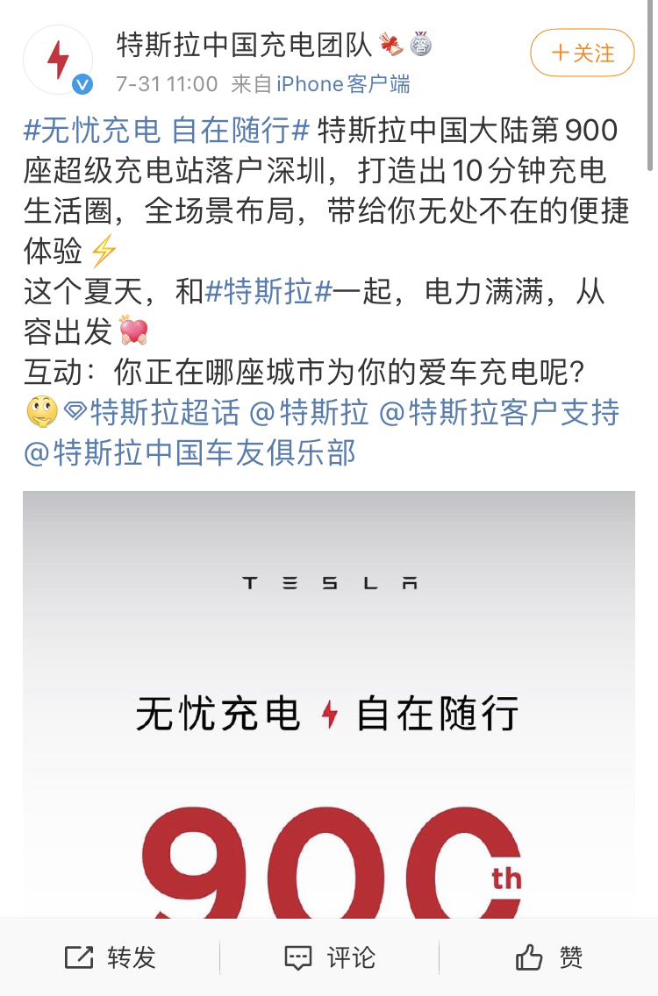Open the Tesla 900th poster image
Viewport: 658px width, 996px height.
[329, 704]
